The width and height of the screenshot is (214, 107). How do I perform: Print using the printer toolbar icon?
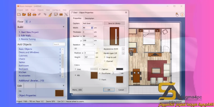(35, 14)
